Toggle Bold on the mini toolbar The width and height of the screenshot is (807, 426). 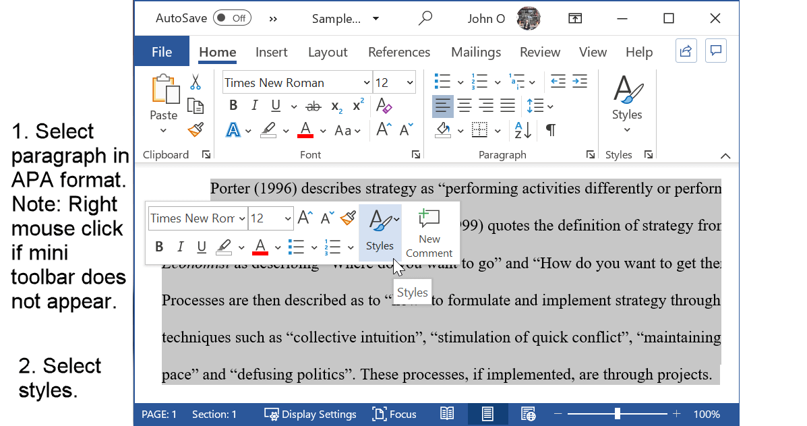159,246
